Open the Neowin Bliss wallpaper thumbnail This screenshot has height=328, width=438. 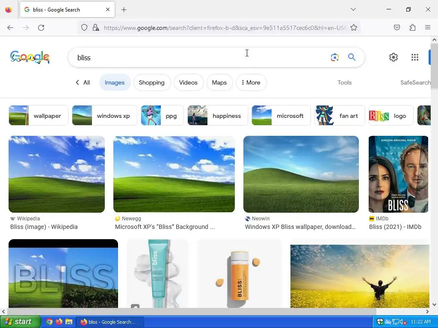pyautogui.click(x=301, y=174)
